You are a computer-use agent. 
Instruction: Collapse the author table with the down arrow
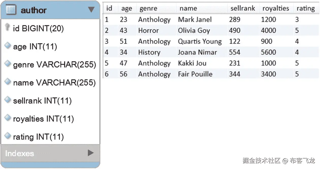coord(91,10)
